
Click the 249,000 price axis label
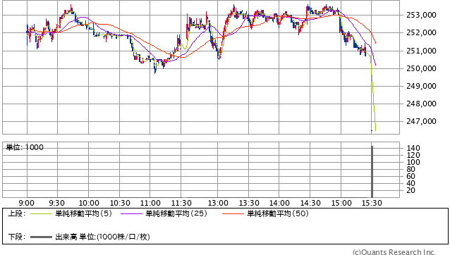[x=421, y=86]
